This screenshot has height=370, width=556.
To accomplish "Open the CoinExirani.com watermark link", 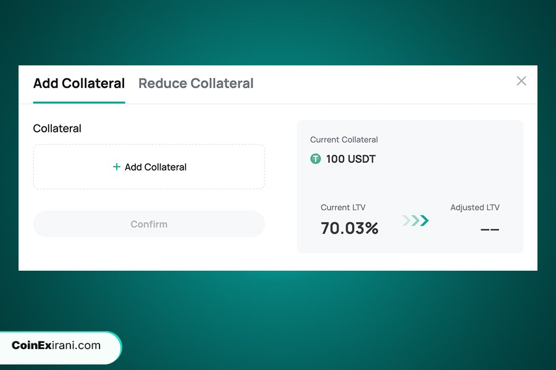I will pyautogui.click(x=56, y=345).
